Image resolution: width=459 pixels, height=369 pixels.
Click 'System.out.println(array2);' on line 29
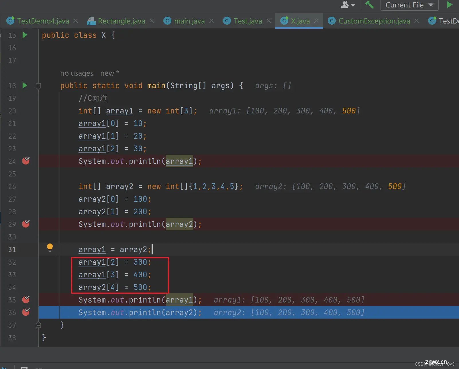pos(140,224)
